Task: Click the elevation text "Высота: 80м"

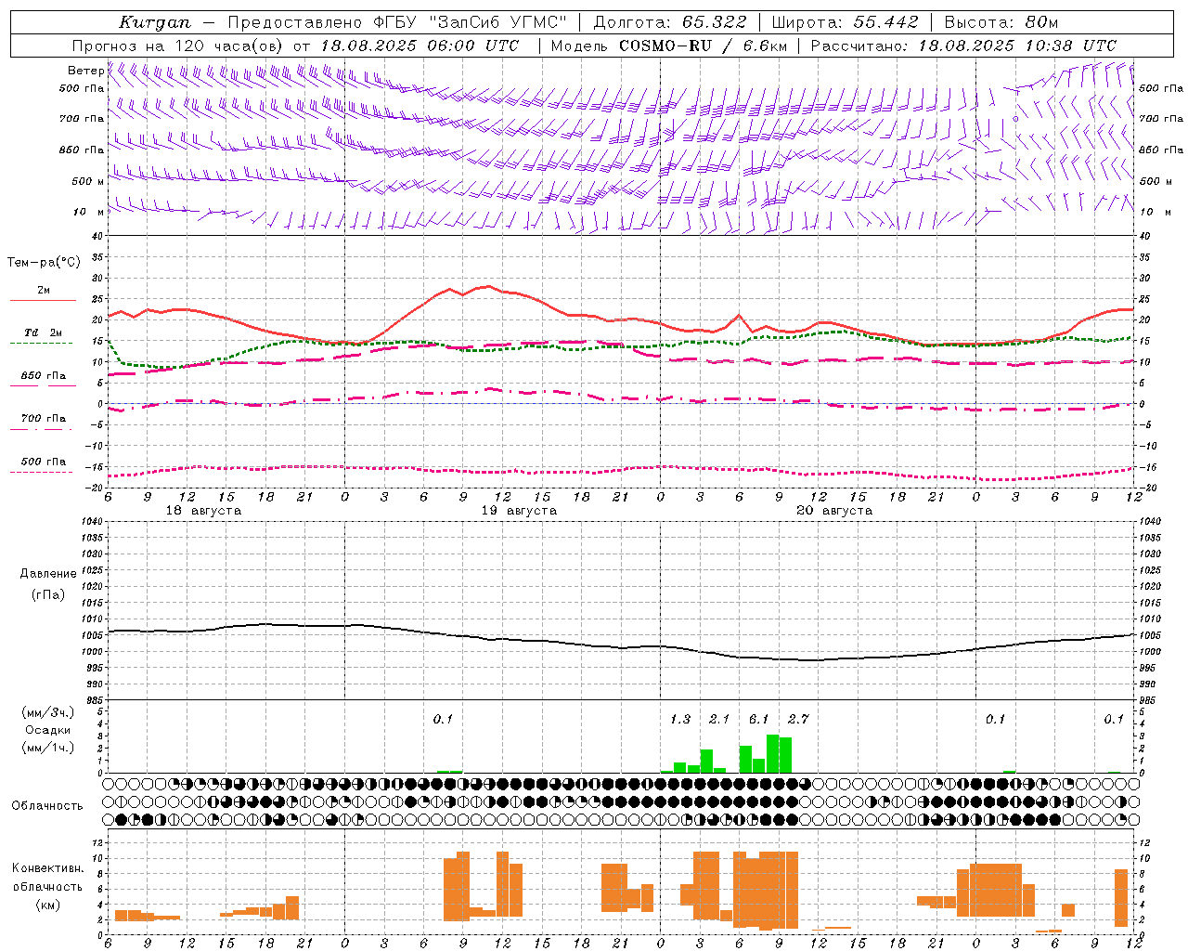Action: (x=1001, y=22)
